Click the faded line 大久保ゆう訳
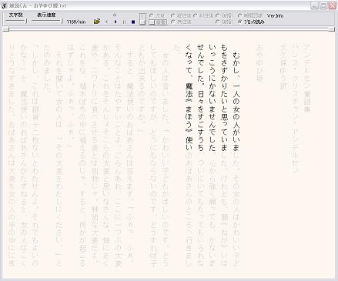 pyautogui.click(x=283, y=67)
